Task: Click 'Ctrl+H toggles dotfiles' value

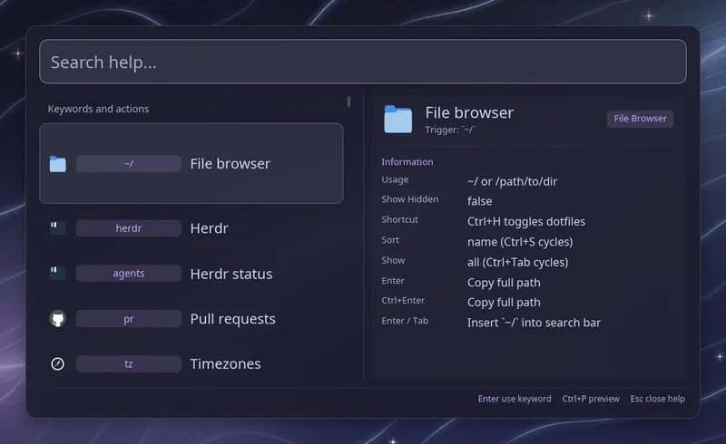Action: pos(526,221)
